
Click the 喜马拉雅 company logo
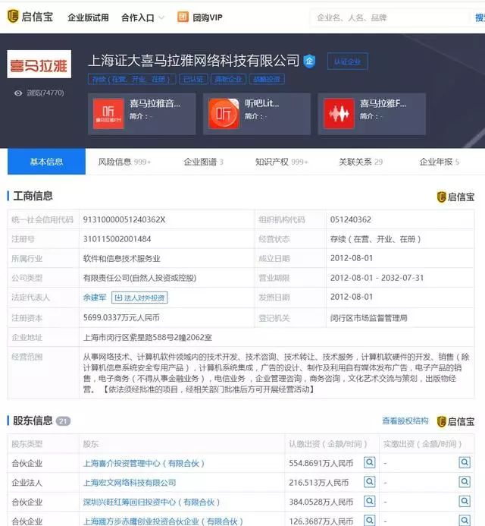39,64
